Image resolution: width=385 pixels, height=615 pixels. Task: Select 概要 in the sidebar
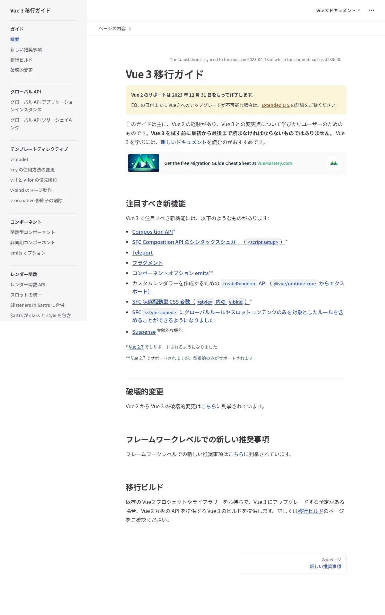(15, 39)
